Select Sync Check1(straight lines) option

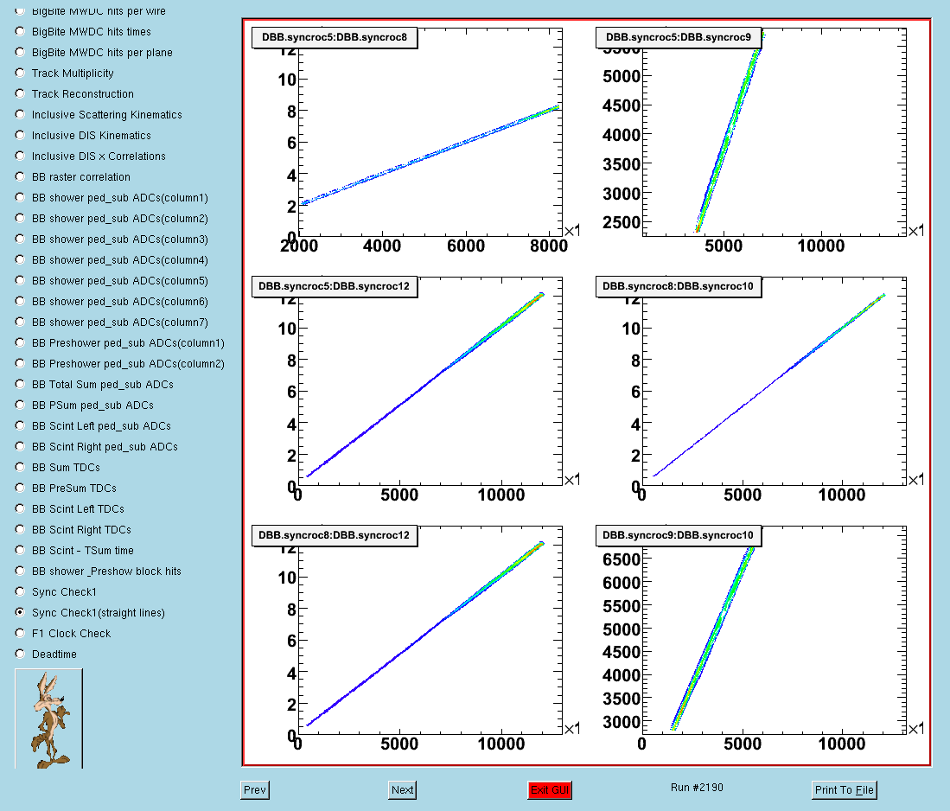(x=20, y=612)
